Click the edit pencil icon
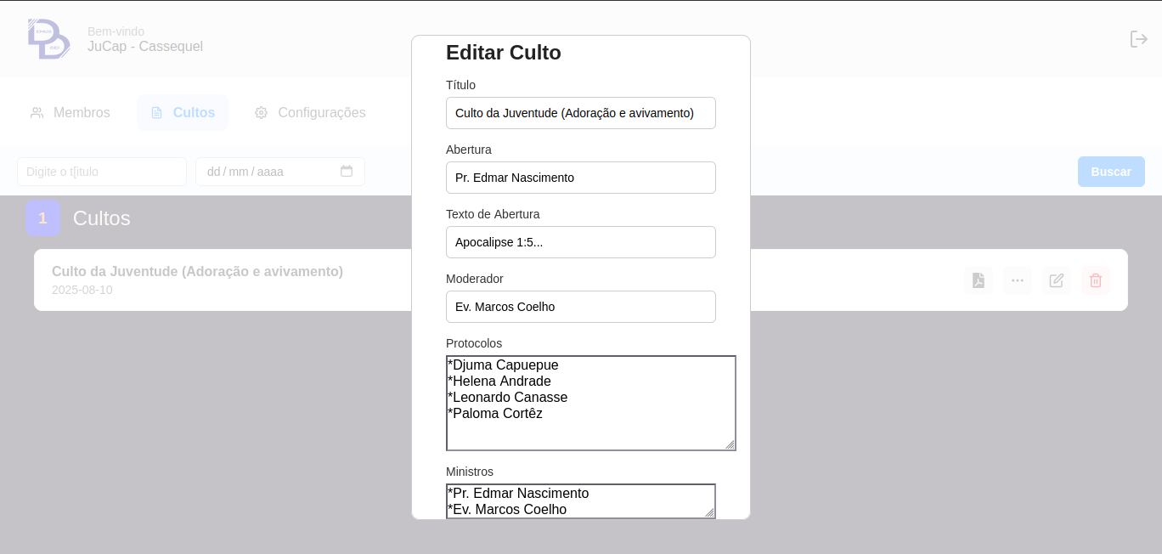 tap(1056, 280)
